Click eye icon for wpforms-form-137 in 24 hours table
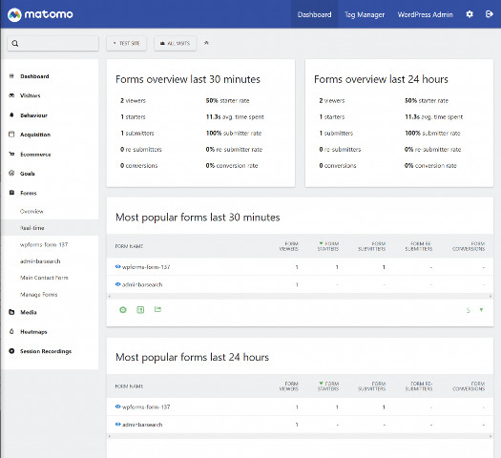501x458 pixels. (x=118, y=406)
